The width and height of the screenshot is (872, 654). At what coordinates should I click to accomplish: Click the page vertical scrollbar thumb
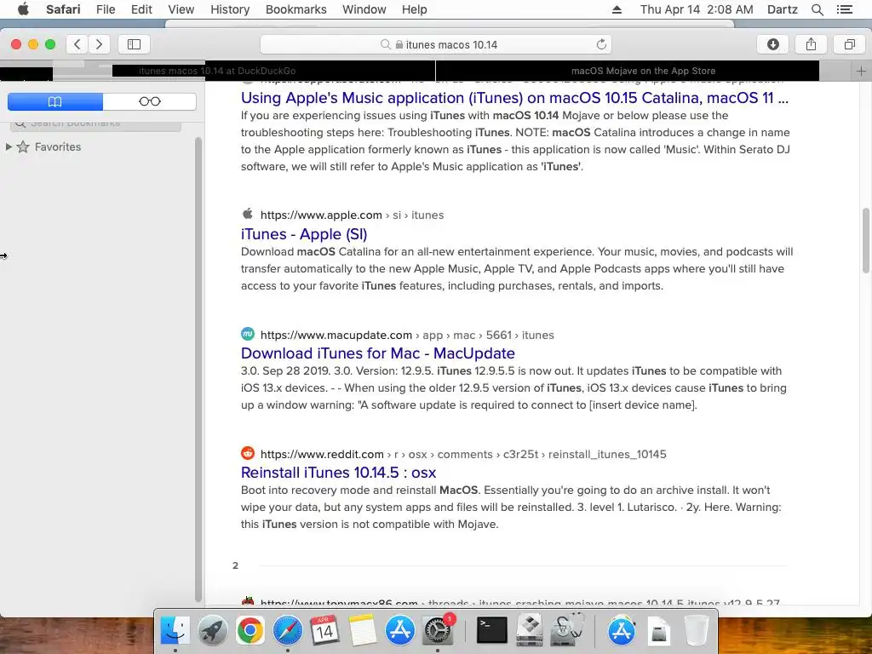865,240
